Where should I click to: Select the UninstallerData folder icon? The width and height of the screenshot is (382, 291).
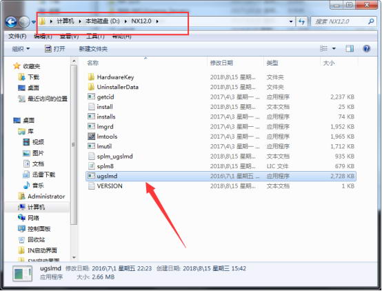[x=91, y=87]
